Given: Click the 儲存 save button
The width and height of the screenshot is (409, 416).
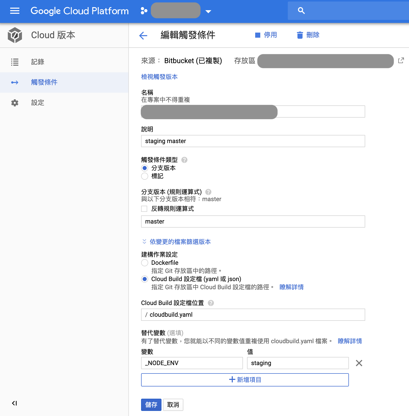Looking at the screenshot, I should click(151, 405).
